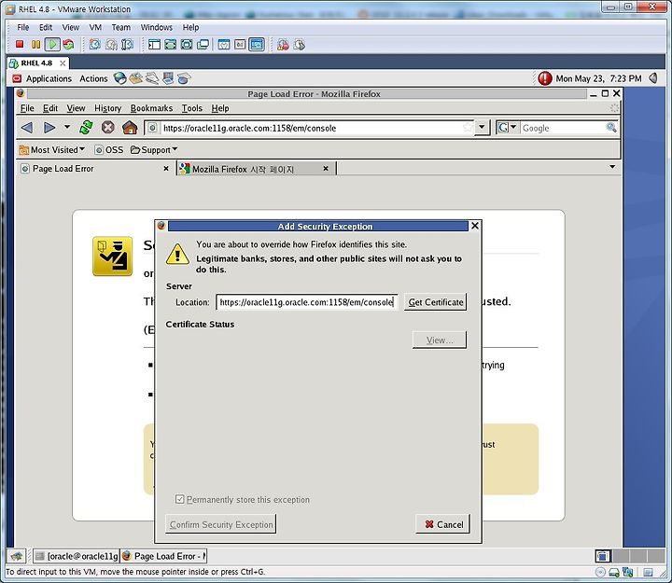Select the RHEL 4.8 VM tab

37,63
